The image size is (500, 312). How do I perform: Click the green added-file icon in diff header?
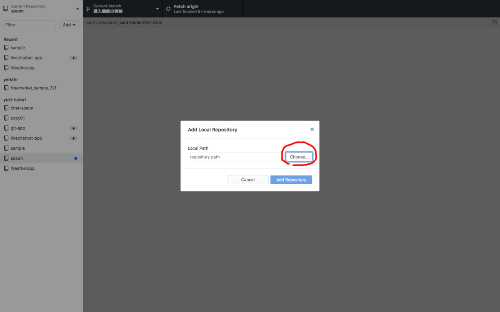494,23
